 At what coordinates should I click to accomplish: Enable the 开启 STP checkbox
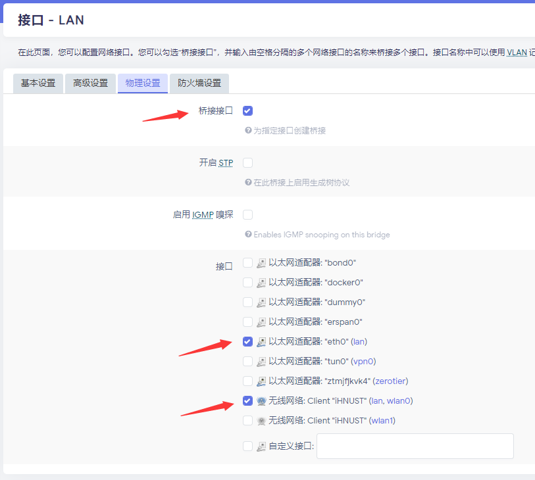(247, 162)
